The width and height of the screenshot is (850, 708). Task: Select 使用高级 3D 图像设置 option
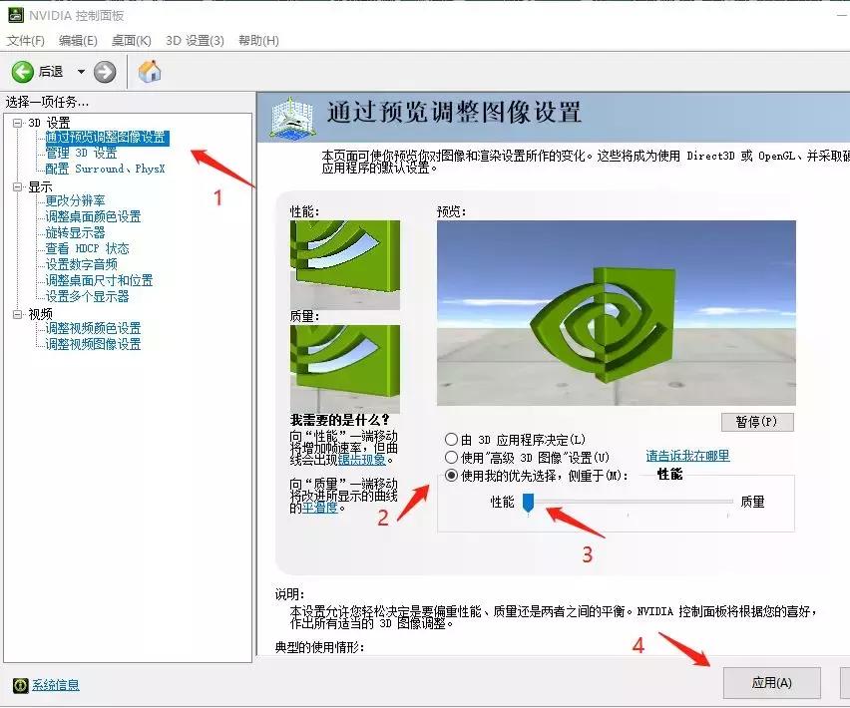coord(452,457)
